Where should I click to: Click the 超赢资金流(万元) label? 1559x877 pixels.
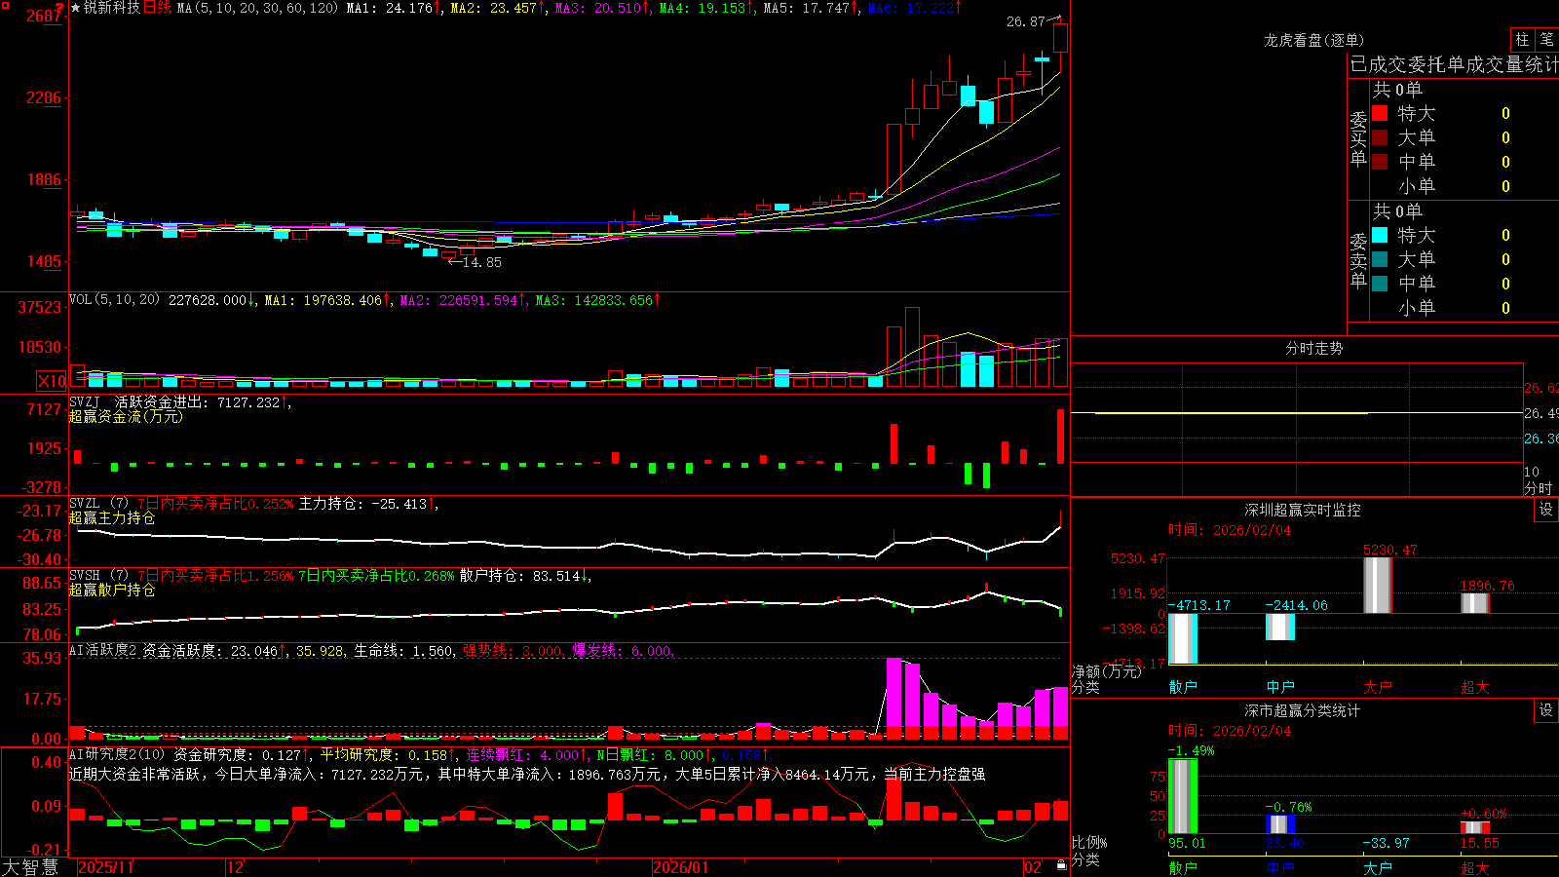126,416
